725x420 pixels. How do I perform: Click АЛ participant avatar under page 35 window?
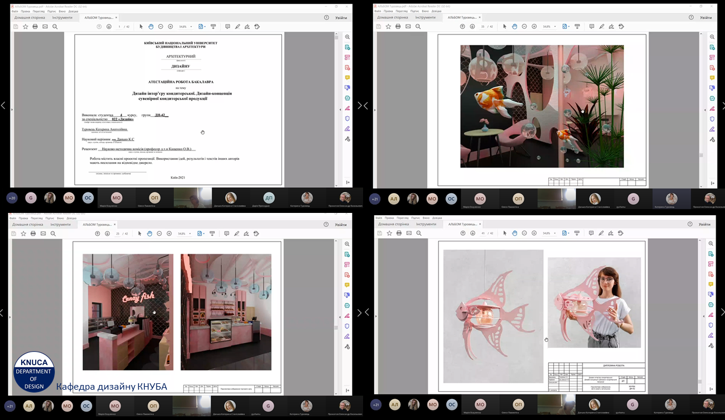pos(394,198)
